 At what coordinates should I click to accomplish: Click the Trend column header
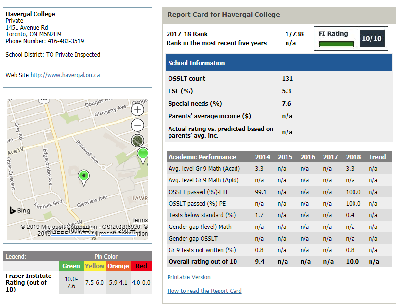point(377,157)
